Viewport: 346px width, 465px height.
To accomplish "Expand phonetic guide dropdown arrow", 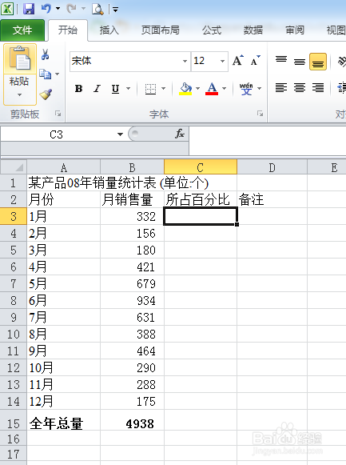I will (x=260, y=88).
